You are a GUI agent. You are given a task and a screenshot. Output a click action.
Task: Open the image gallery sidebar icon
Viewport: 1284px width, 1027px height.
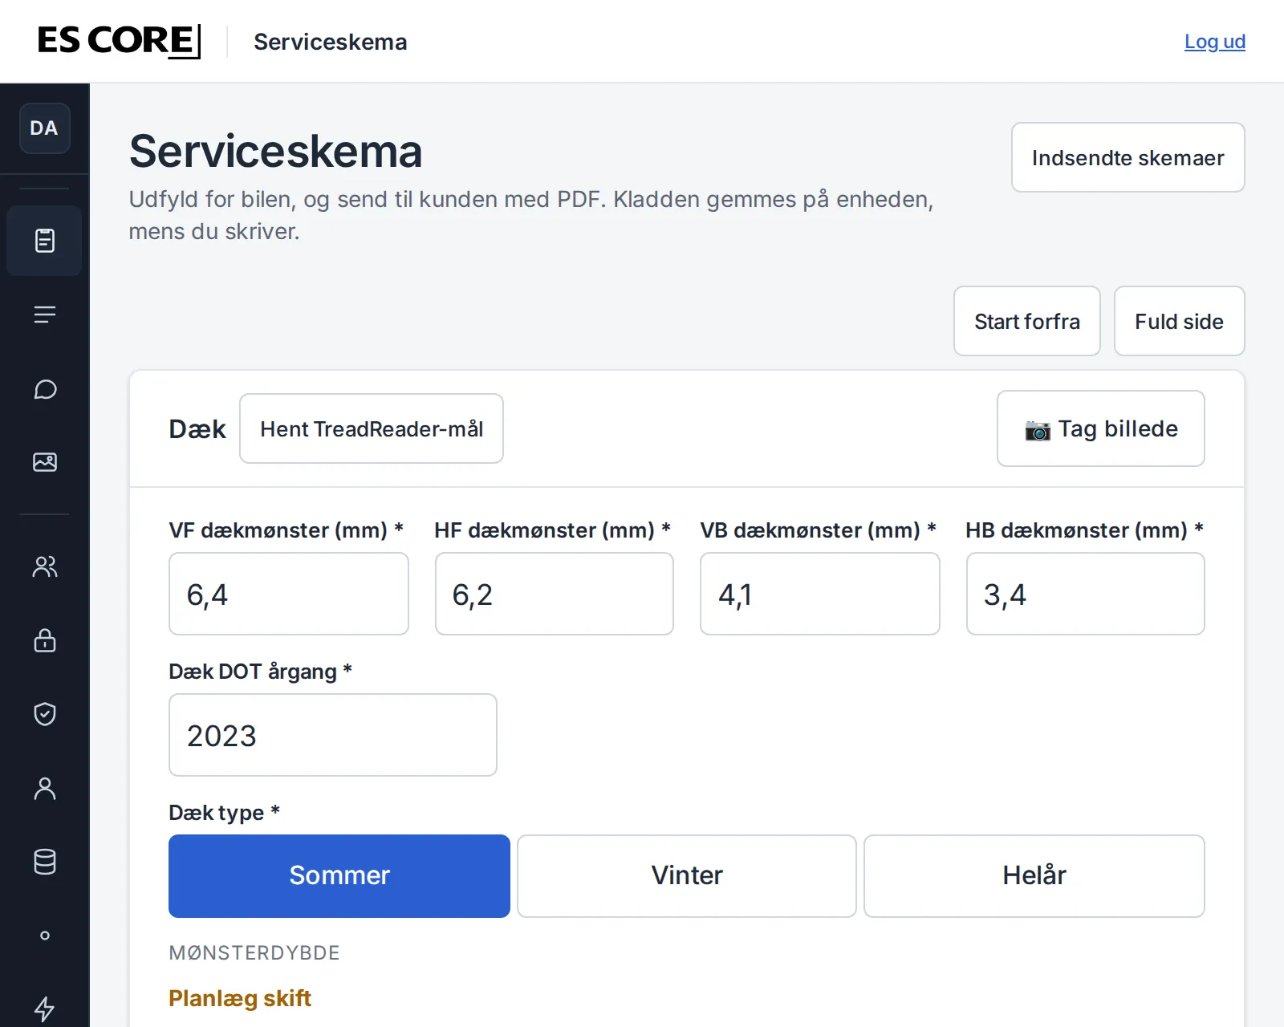[45, 462]
